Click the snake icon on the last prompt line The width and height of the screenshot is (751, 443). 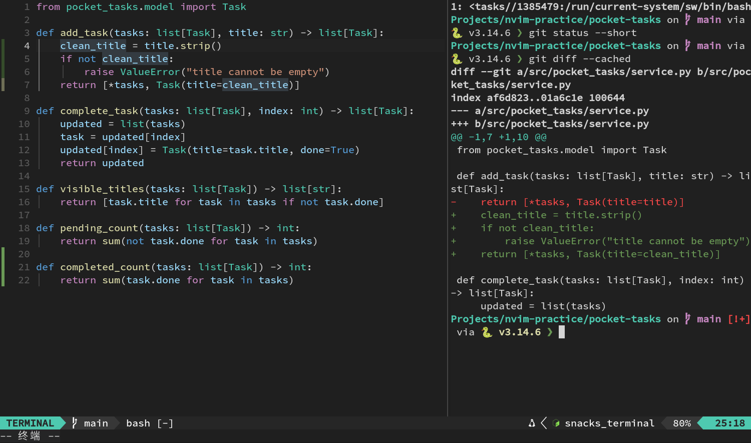[487, 332]
